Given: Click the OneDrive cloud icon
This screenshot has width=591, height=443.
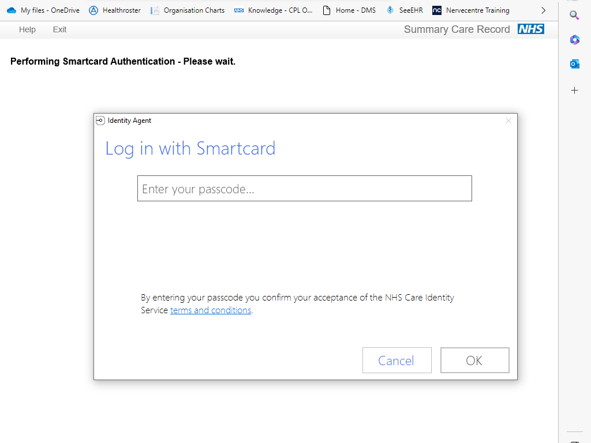Looking at the screenshot, I should click(12, 10).
